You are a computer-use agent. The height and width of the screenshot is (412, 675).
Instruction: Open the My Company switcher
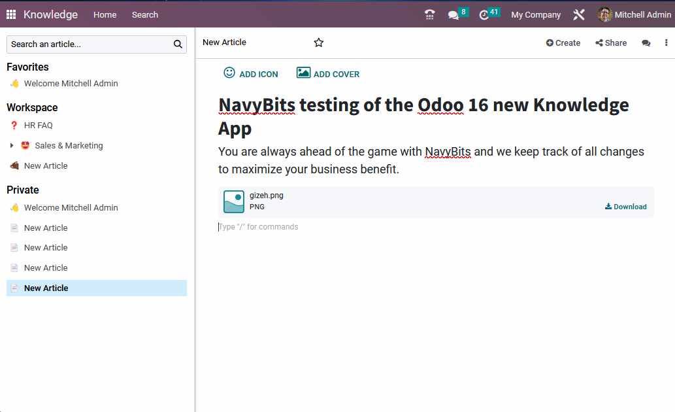click(x=536, y=14)
